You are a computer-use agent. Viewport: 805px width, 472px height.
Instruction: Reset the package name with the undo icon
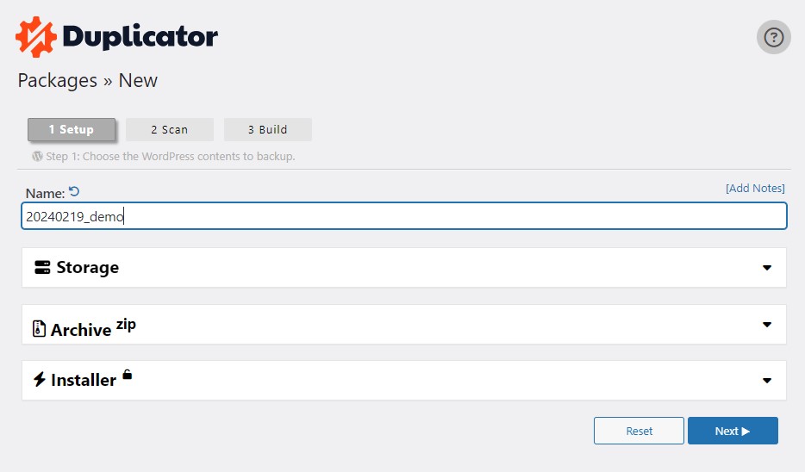[x=74, y=192]
